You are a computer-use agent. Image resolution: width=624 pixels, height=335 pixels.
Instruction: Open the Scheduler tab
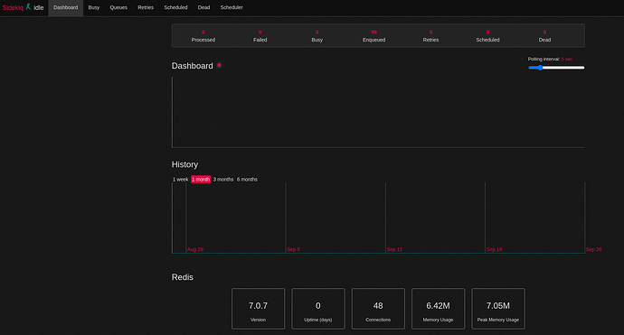(232, 7)
